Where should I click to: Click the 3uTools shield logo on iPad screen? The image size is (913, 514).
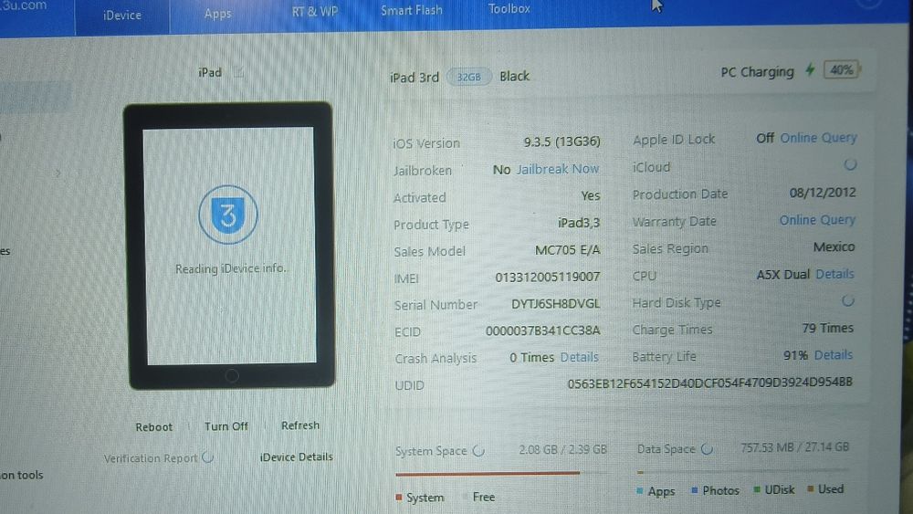point(227,215)
